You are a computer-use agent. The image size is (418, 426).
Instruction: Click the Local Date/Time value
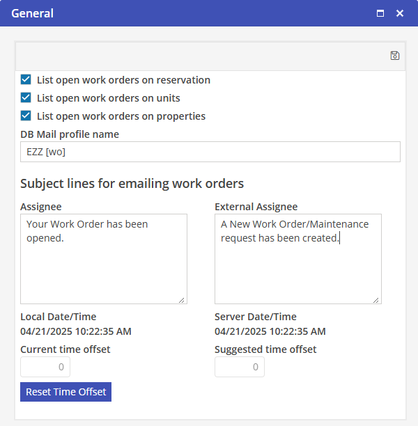click(75, 331)
